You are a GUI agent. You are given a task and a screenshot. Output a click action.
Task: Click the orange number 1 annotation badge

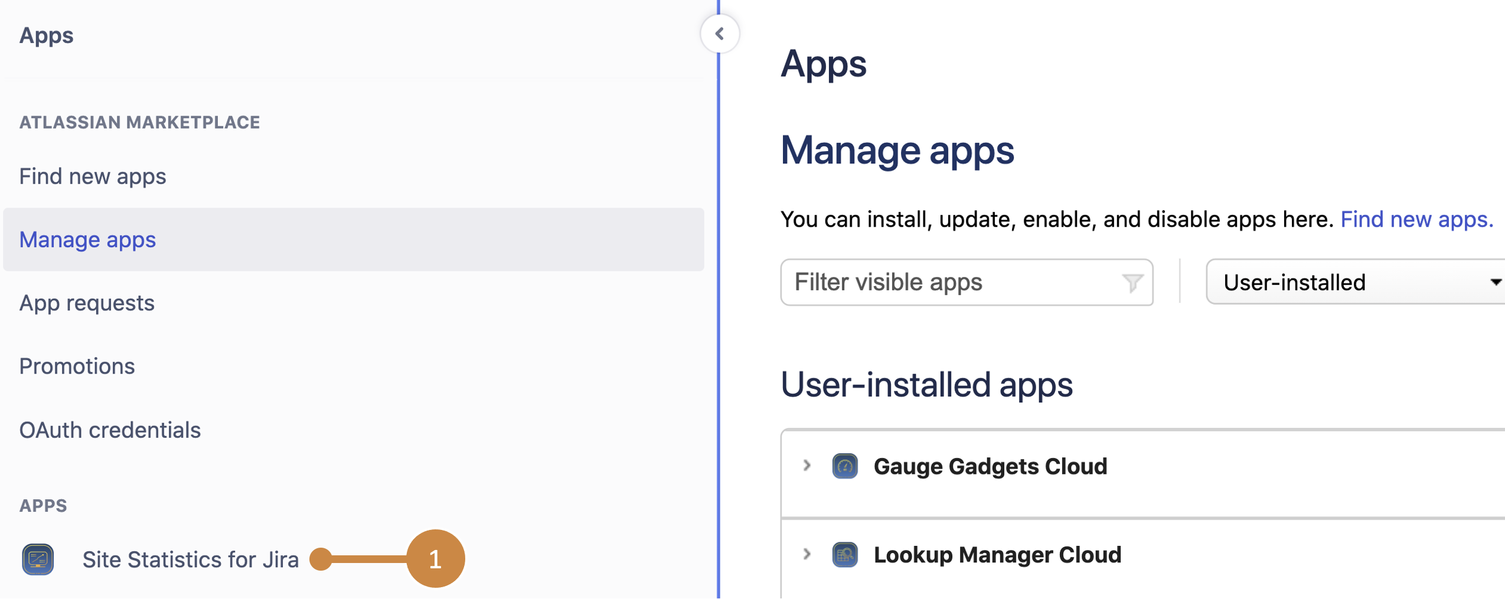click(x=435, y=559)
